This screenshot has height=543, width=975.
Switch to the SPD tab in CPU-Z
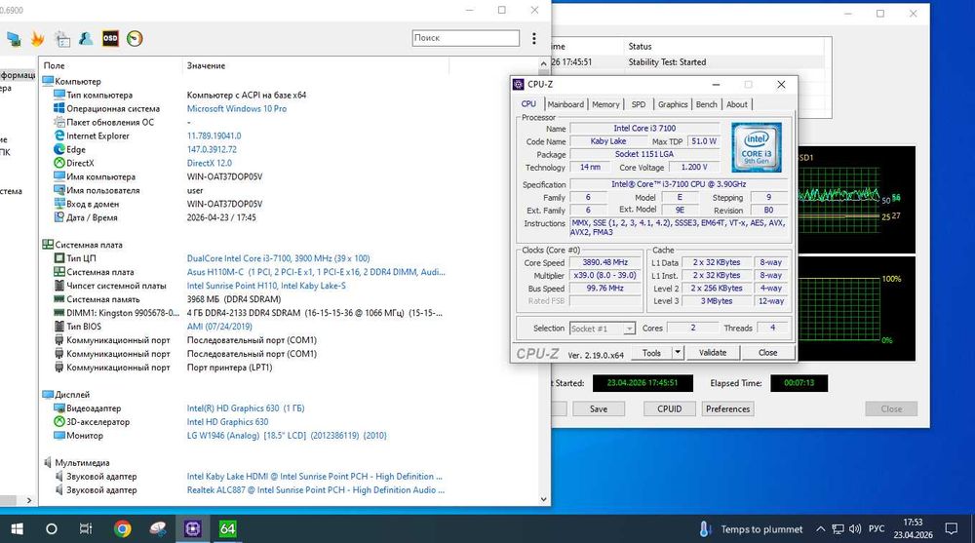point(639,104)
